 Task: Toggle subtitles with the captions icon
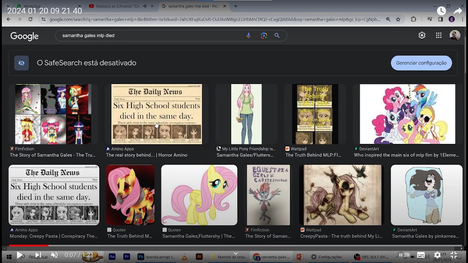point(421,255)
